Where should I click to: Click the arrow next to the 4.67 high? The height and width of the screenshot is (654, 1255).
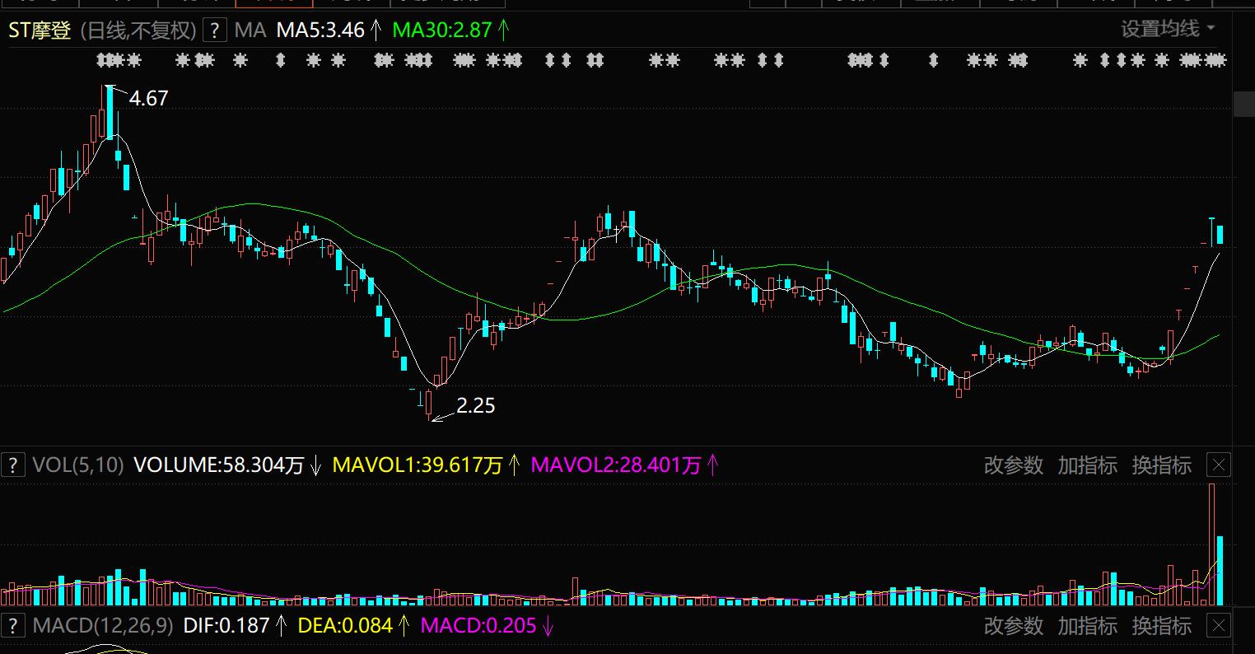tap(118, 91)
